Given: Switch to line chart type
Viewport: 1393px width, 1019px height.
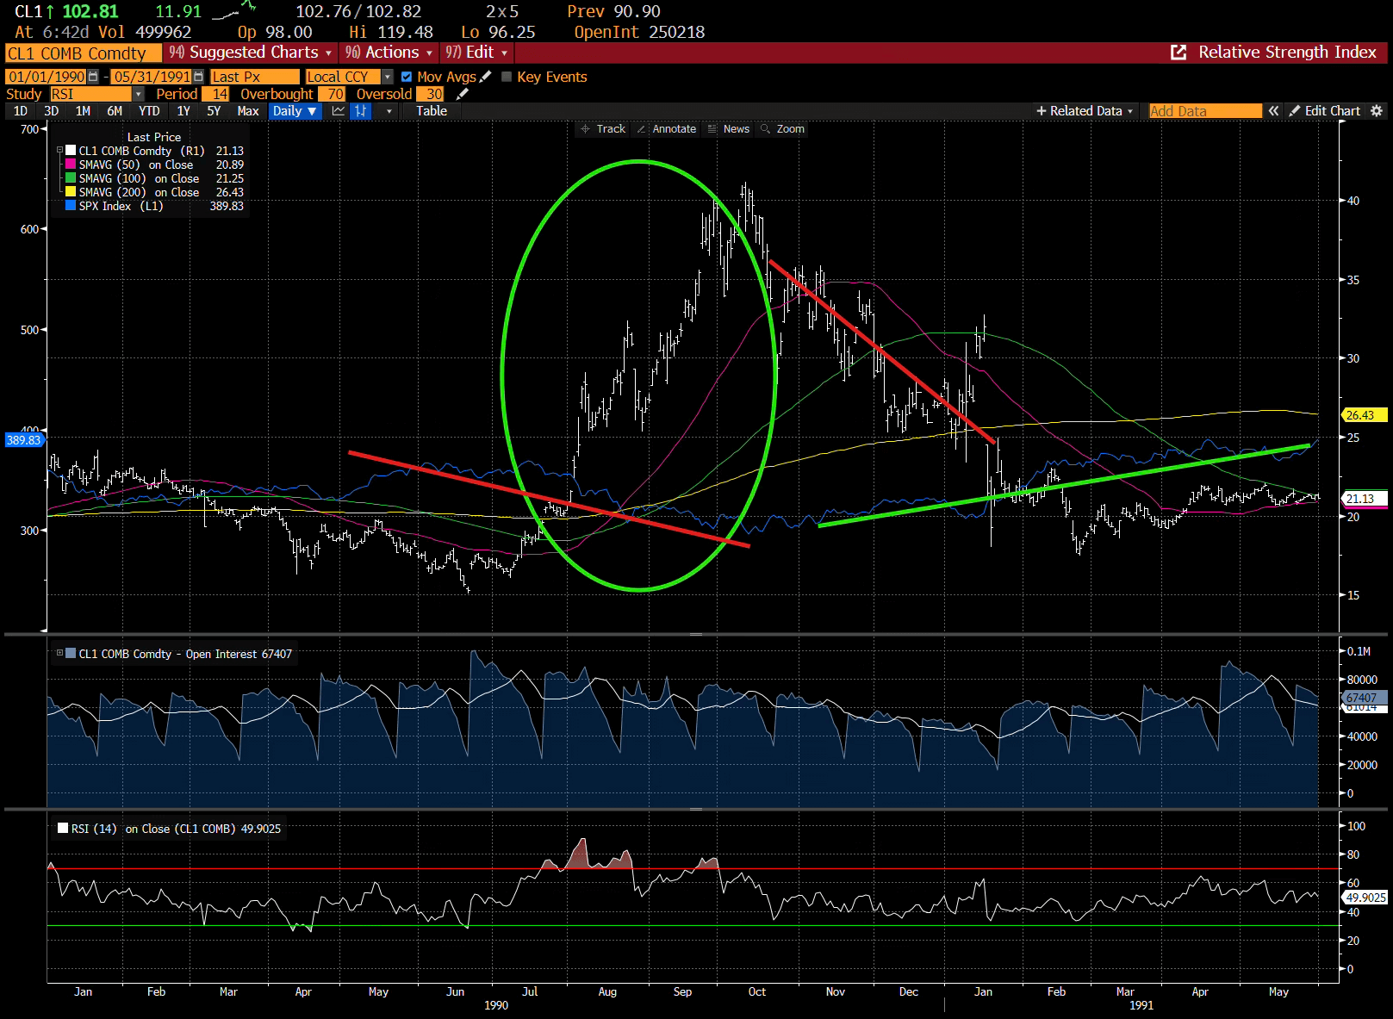Looking at the screenshot, I should click(339, 111).
